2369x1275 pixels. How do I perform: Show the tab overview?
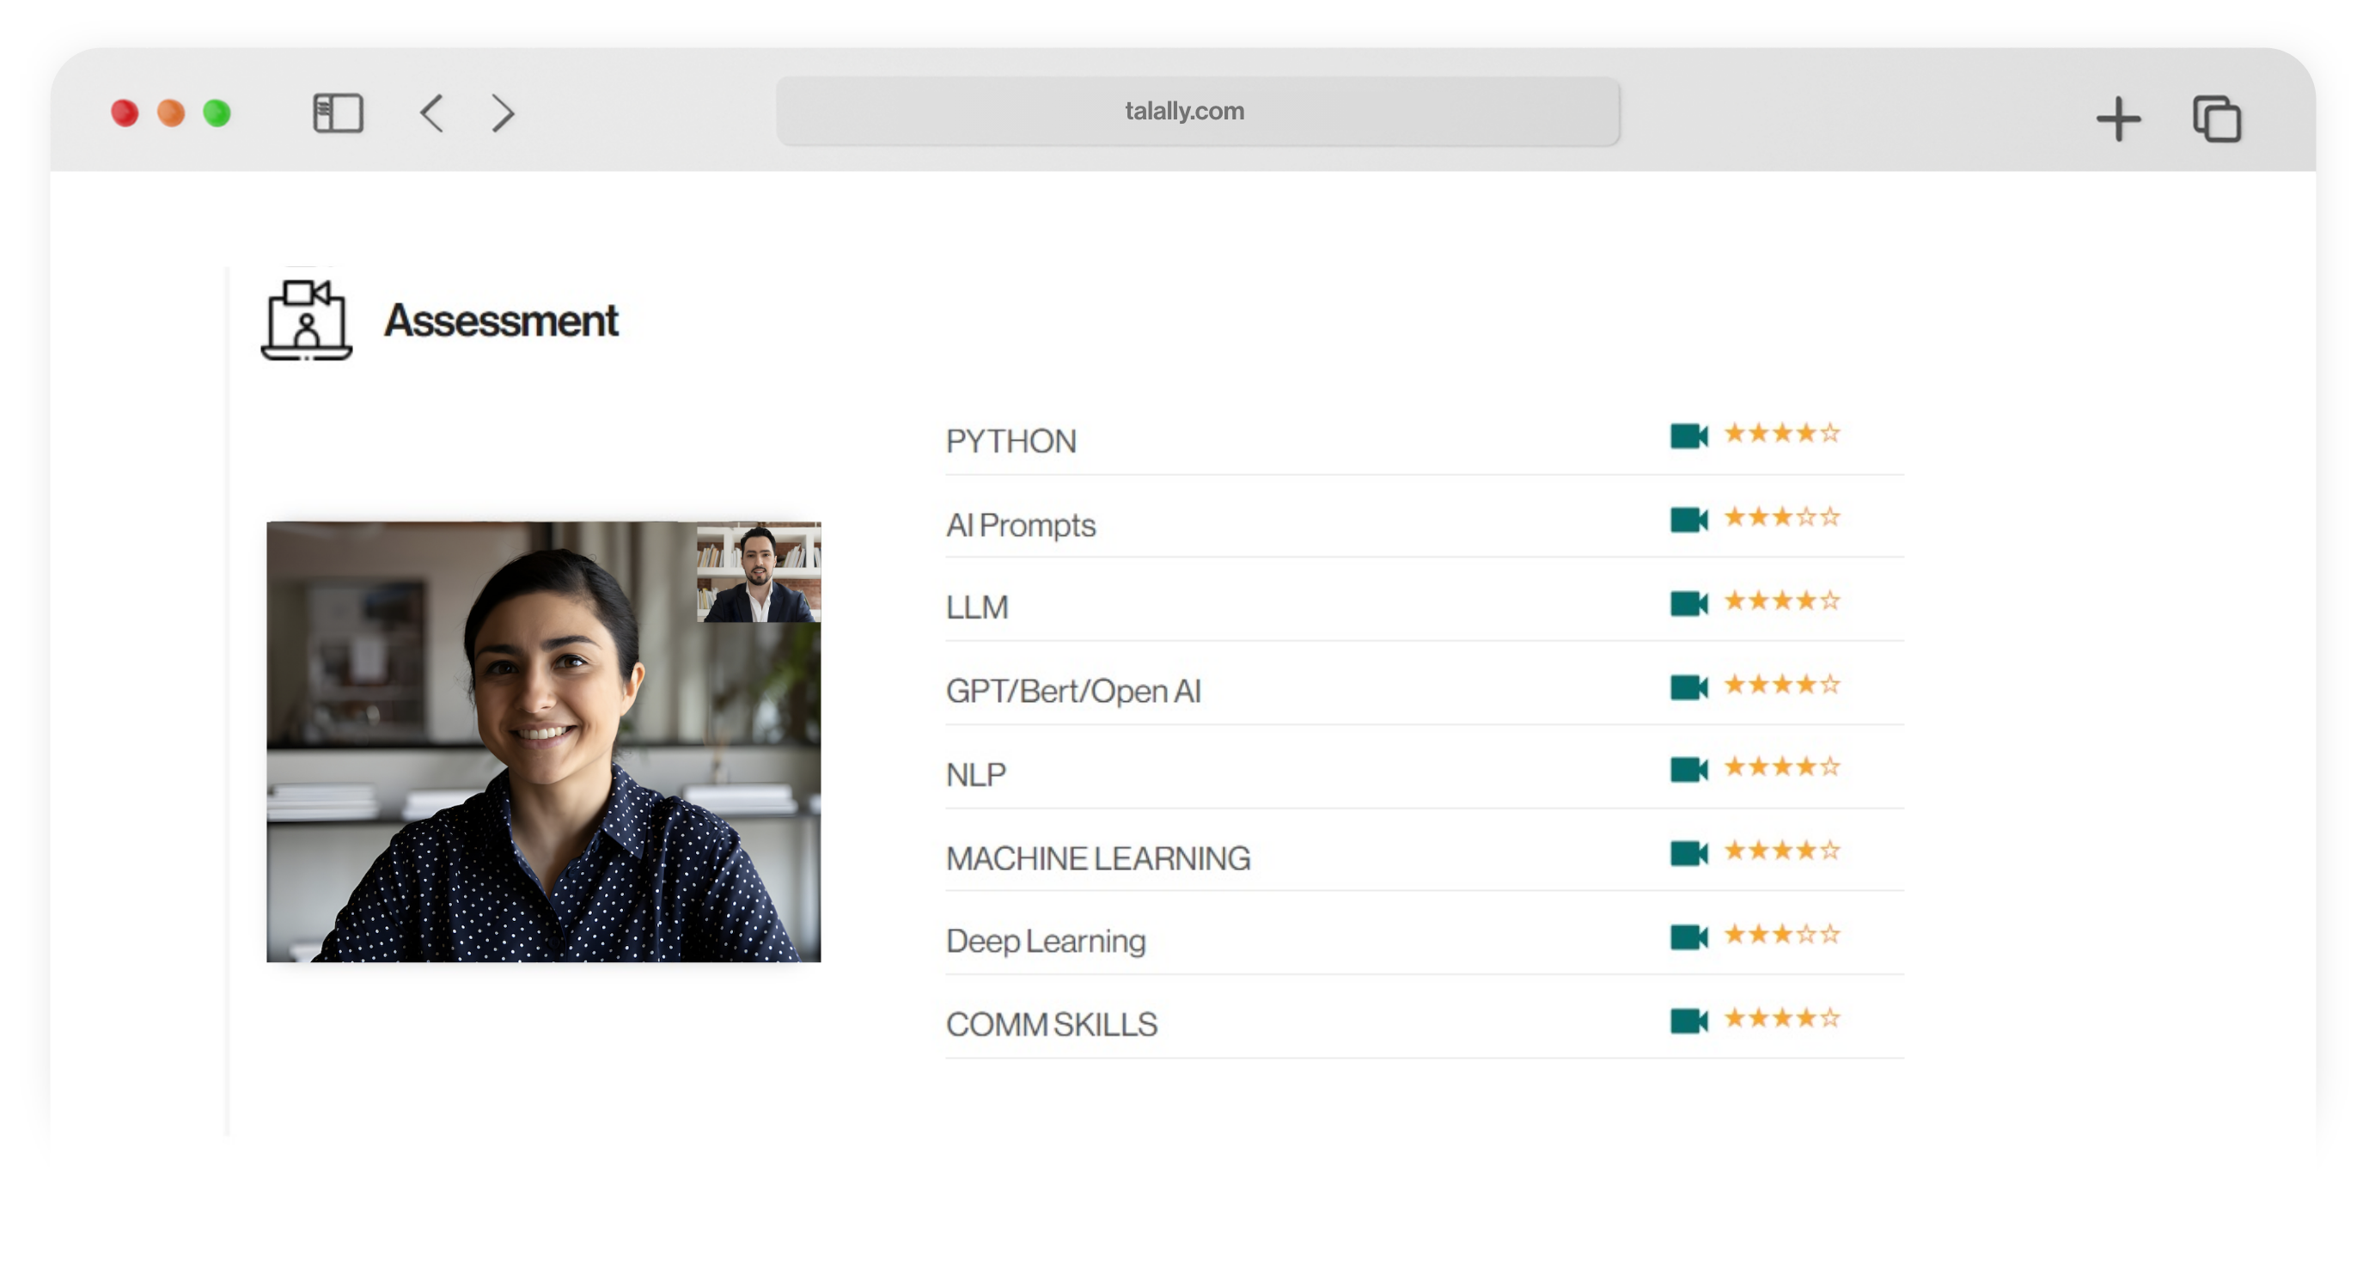[x=2216, y=119]
